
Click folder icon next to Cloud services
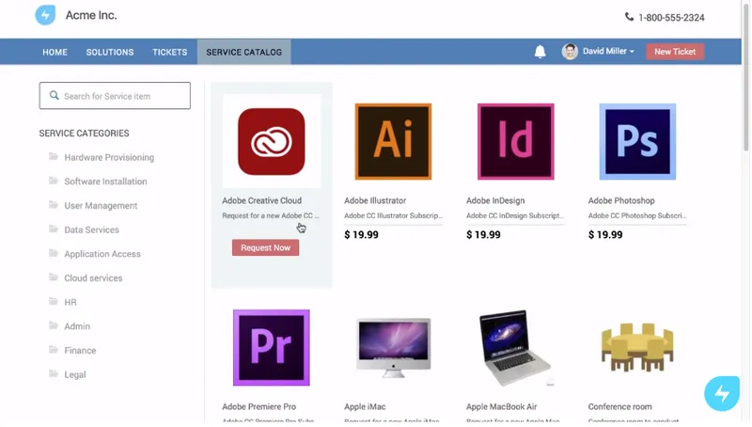coord(54,277)
